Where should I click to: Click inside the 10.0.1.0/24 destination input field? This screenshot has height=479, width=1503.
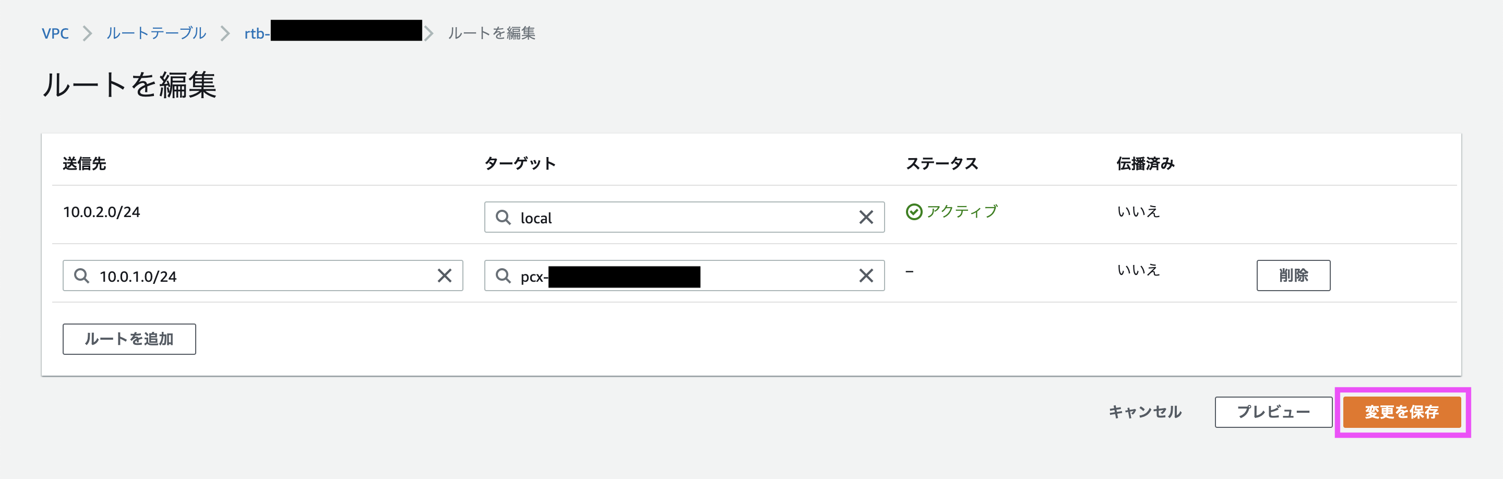(233, 276)
